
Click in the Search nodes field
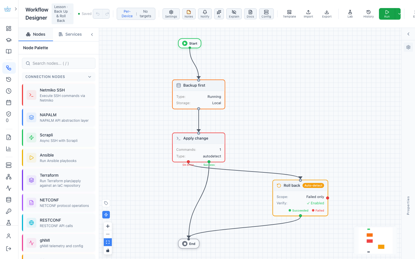59,63
